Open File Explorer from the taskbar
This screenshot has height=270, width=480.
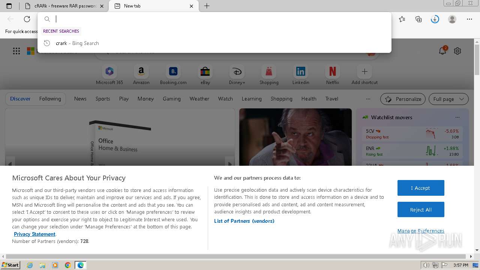[x=42, y=265]
